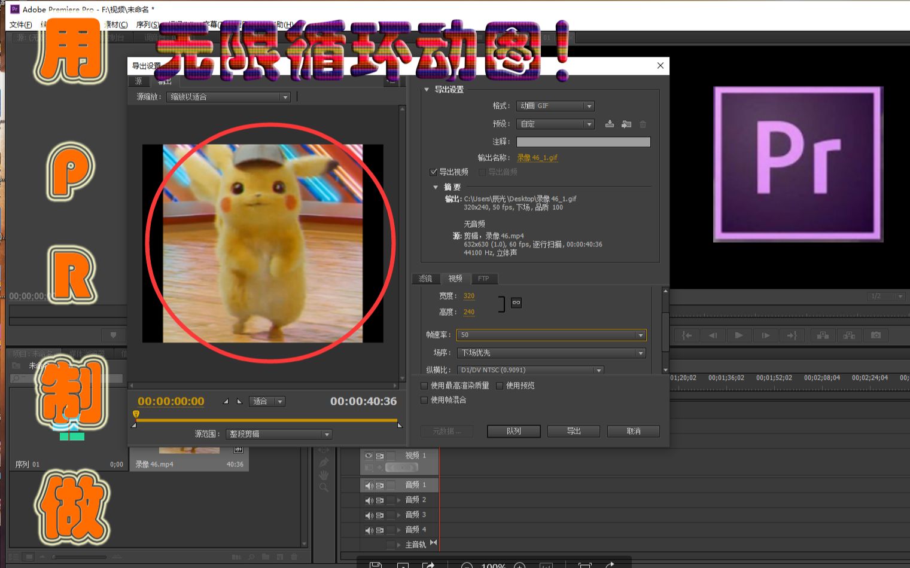This screenshot has width=910, height=568.
Task: Click the Lift button in Program Monitor
Action: tap(823, 335)
